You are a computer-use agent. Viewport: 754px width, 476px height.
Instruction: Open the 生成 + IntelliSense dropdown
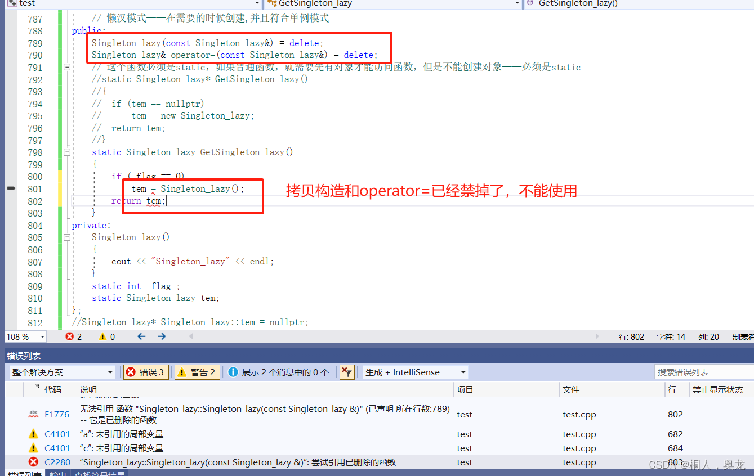click(x=415, y=372)
